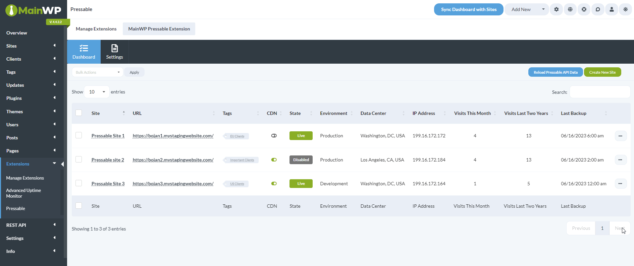The image size is (634, 266).
Task: Open the user account icon
Action: (612, 9)
